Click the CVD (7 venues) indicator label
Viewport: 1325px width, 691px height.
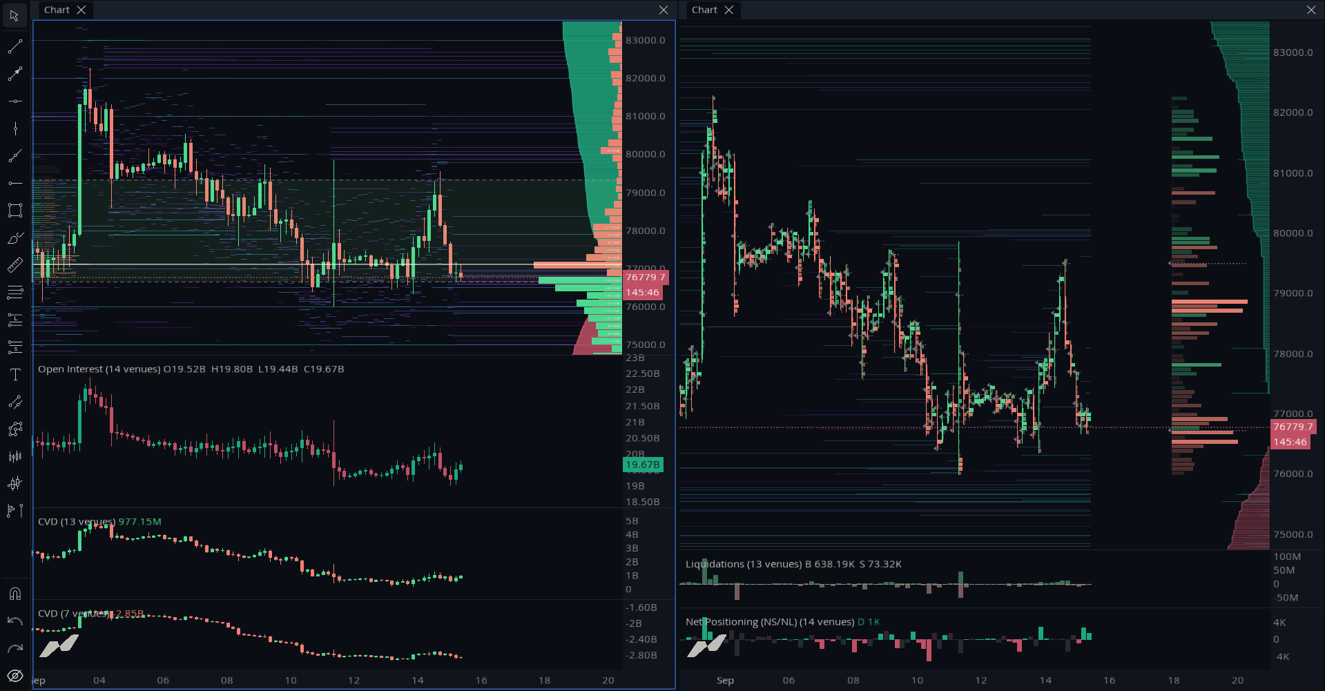click(74, 614)
